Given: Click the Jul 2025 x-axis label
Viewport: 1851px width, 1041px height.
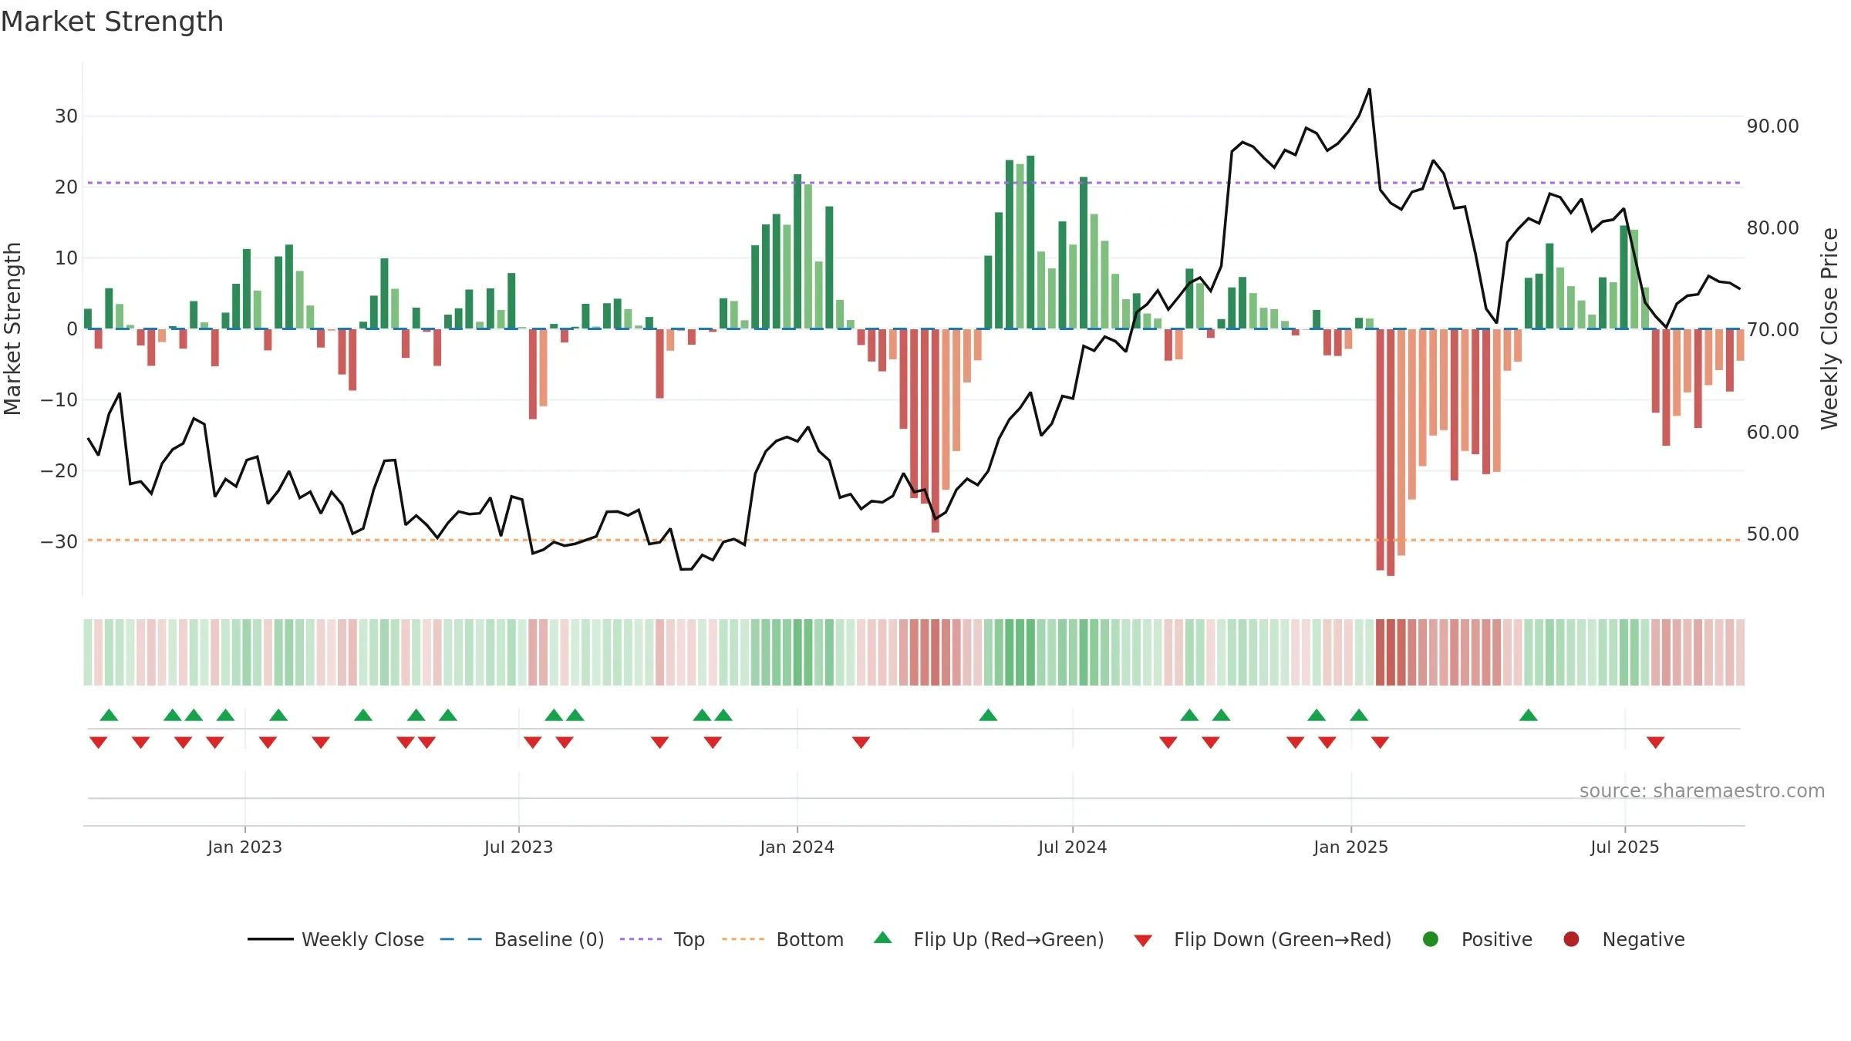Looking at the screenshot, I should click(x=1624, y=847).
